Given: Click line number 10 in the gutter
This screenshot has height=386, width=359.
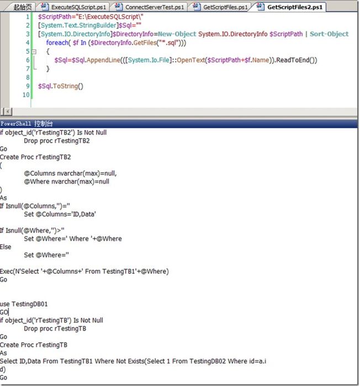Looking at the screenshot, I should (x=26, y=95).
